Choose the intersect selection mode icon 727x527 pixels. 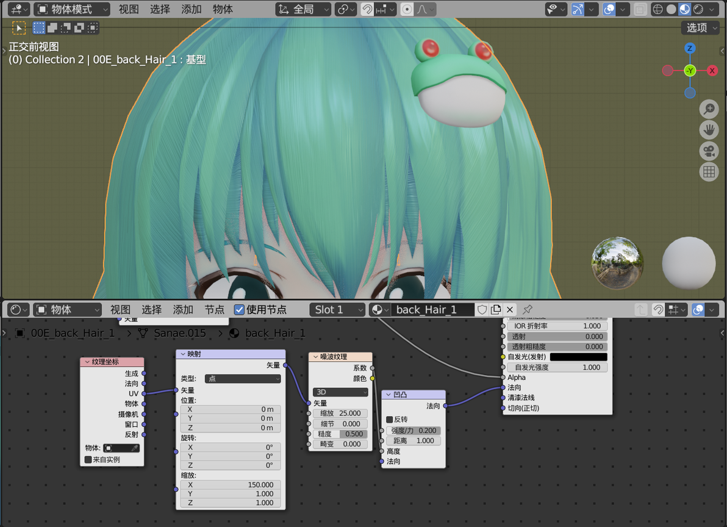coord(93,28)
